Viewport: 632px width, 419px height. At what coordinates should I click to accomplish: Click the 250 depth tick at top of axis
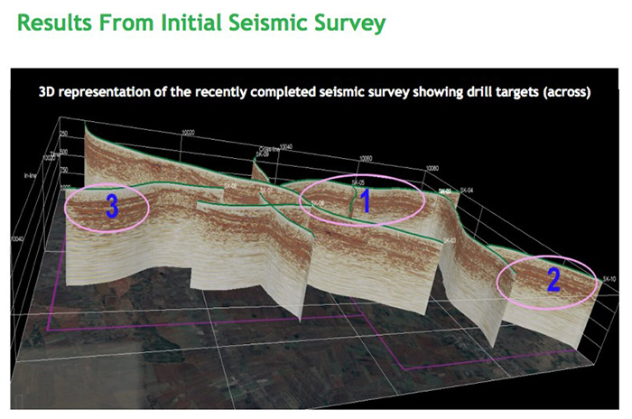click(x=65, y=134)
